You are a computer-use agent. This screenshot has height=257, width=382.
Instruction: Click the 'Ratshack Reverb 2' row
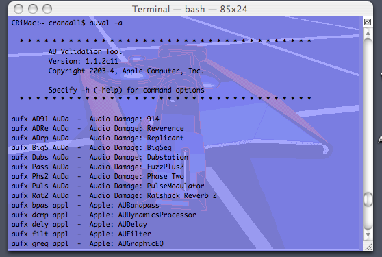(114, 195)
